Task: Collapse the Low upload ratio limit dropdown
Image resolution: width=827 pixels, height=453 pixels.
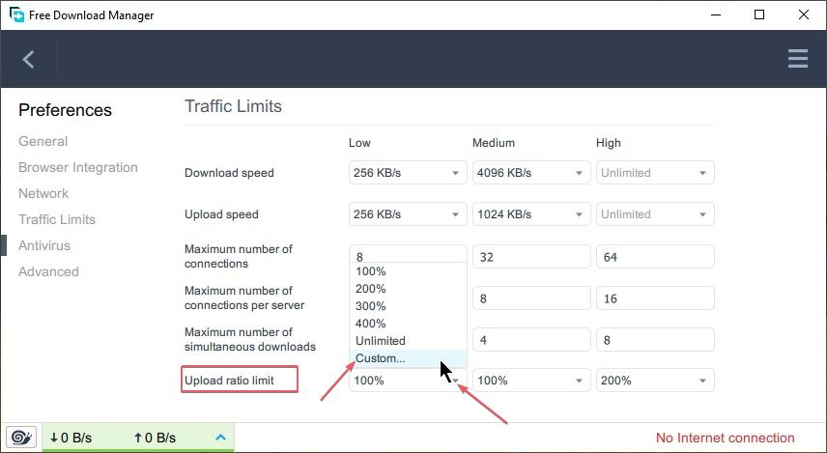Action: pyautogui.click(x=408, y=381)
